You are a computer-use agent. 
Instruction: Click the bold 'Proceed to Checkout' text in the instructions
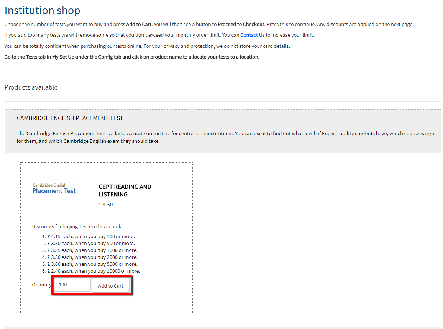(x=241, y=24)
